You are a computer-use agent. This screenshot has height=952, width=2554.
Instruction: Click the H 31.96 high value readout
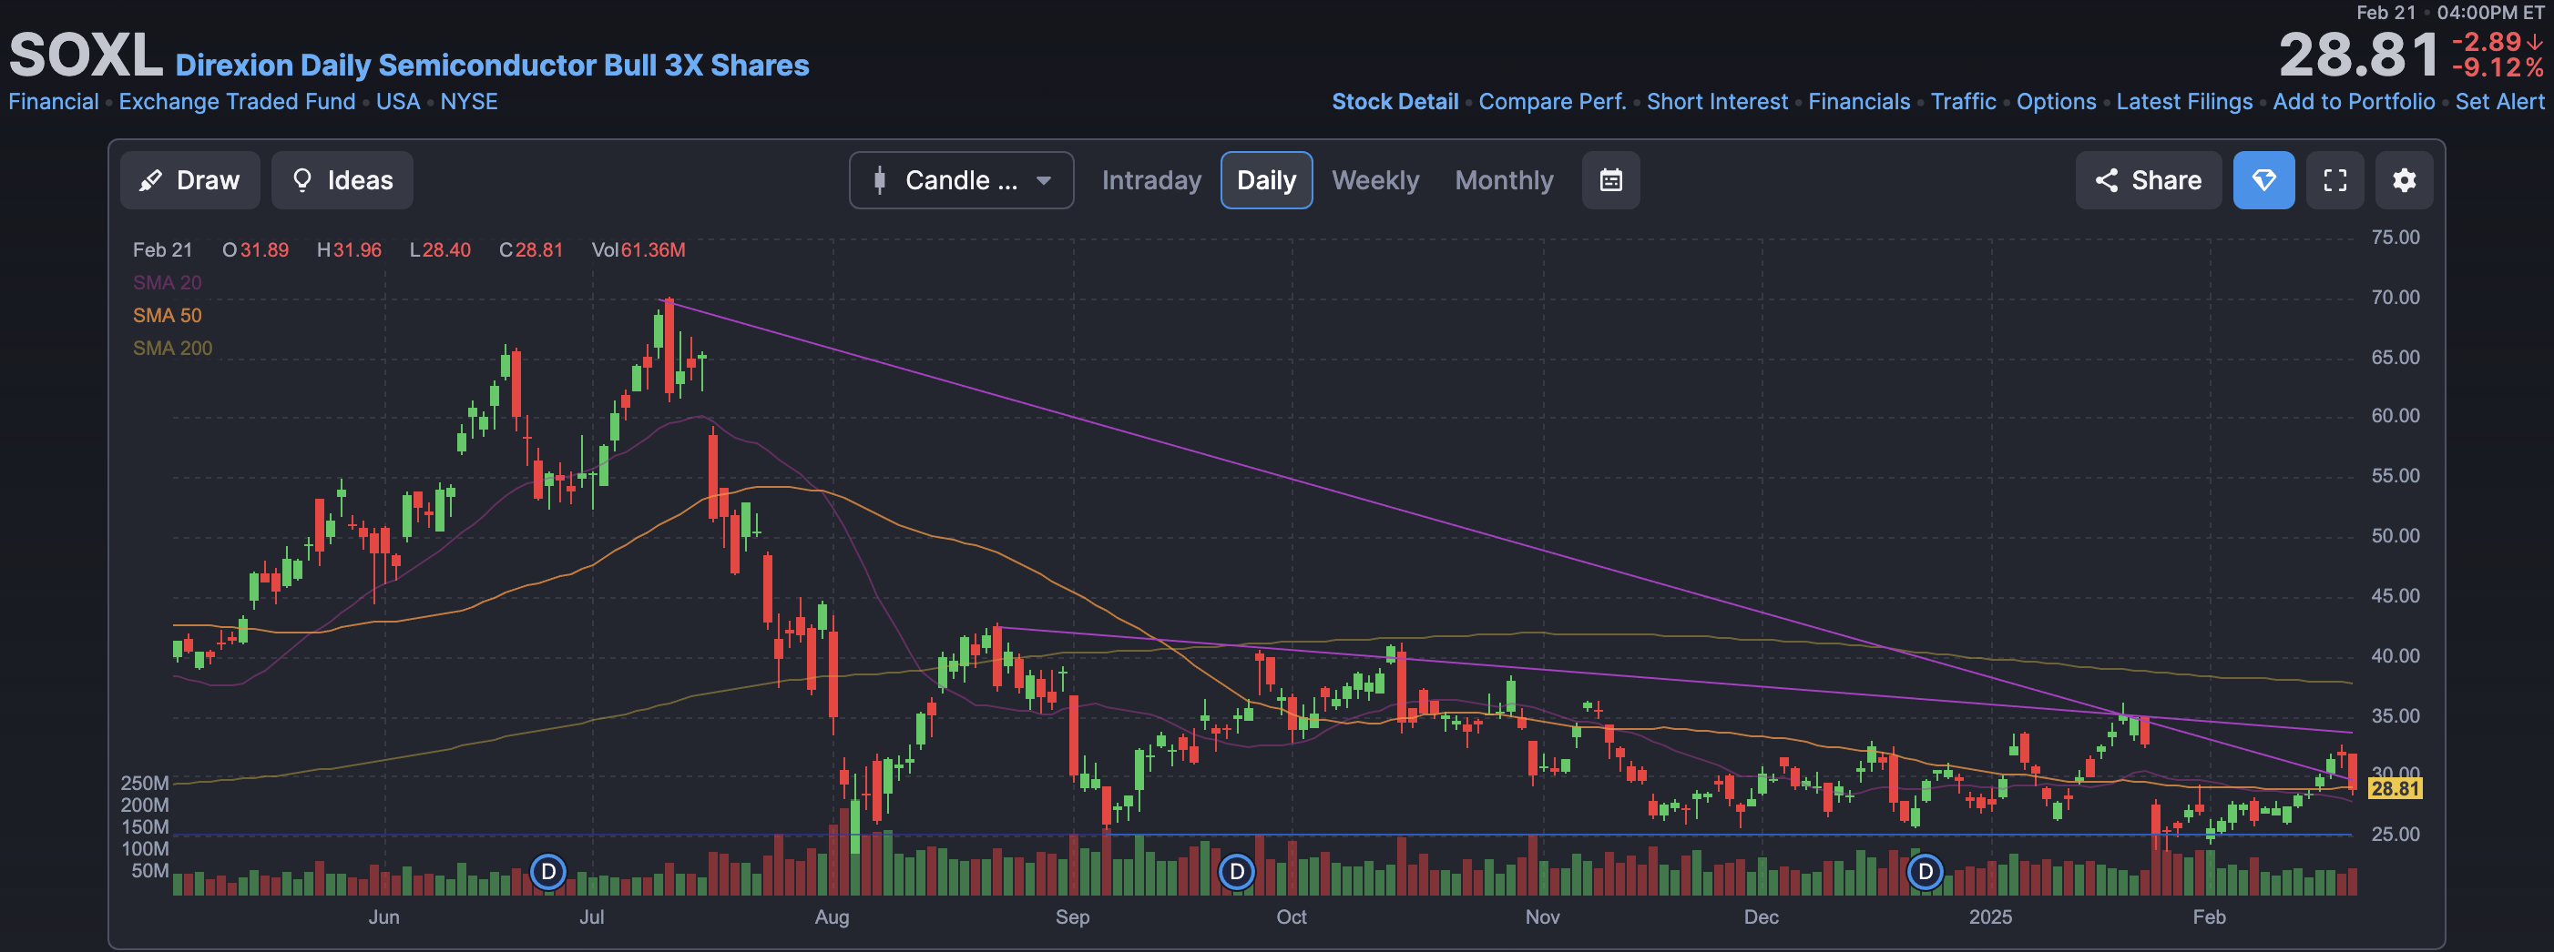point(349,249)
